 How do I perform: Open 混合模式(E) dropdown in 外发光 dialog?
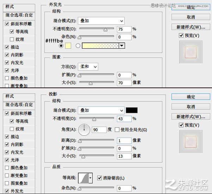tap(101, 21)
